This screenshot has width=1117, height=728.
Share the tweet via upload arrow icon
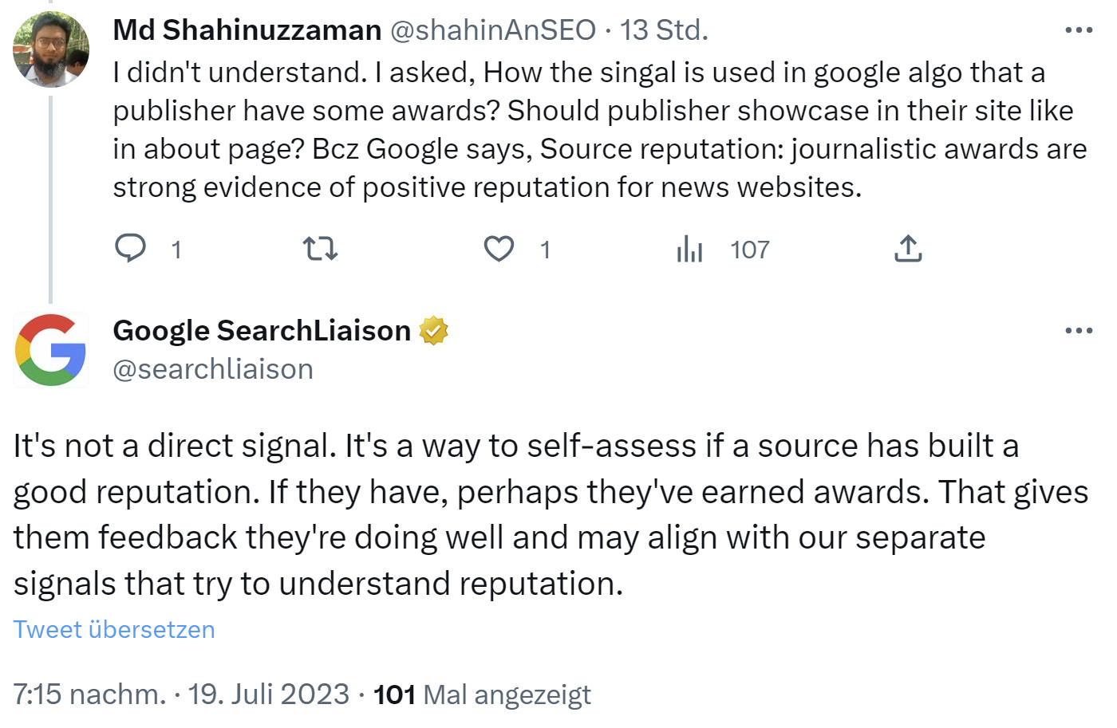[x=908, y=249]
